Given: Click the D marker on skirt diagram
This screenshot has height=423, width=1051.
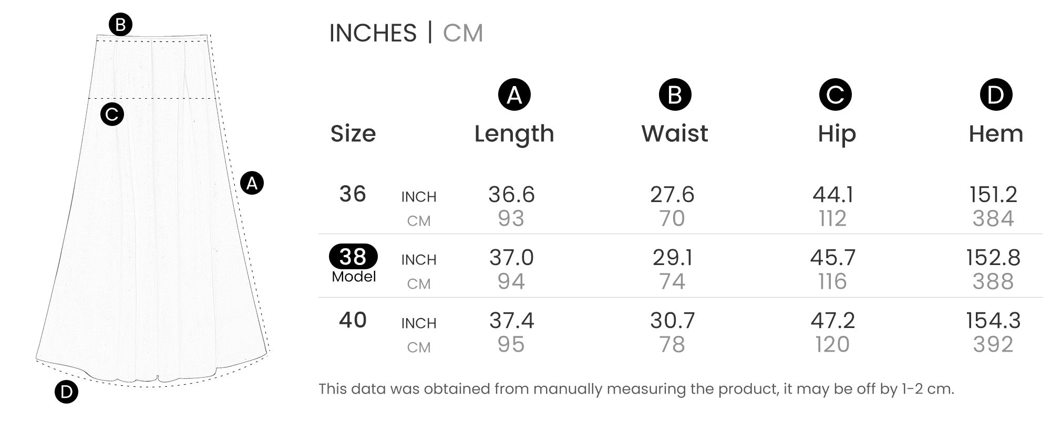Looking at the screenshot, I should [x=66, y=392].
